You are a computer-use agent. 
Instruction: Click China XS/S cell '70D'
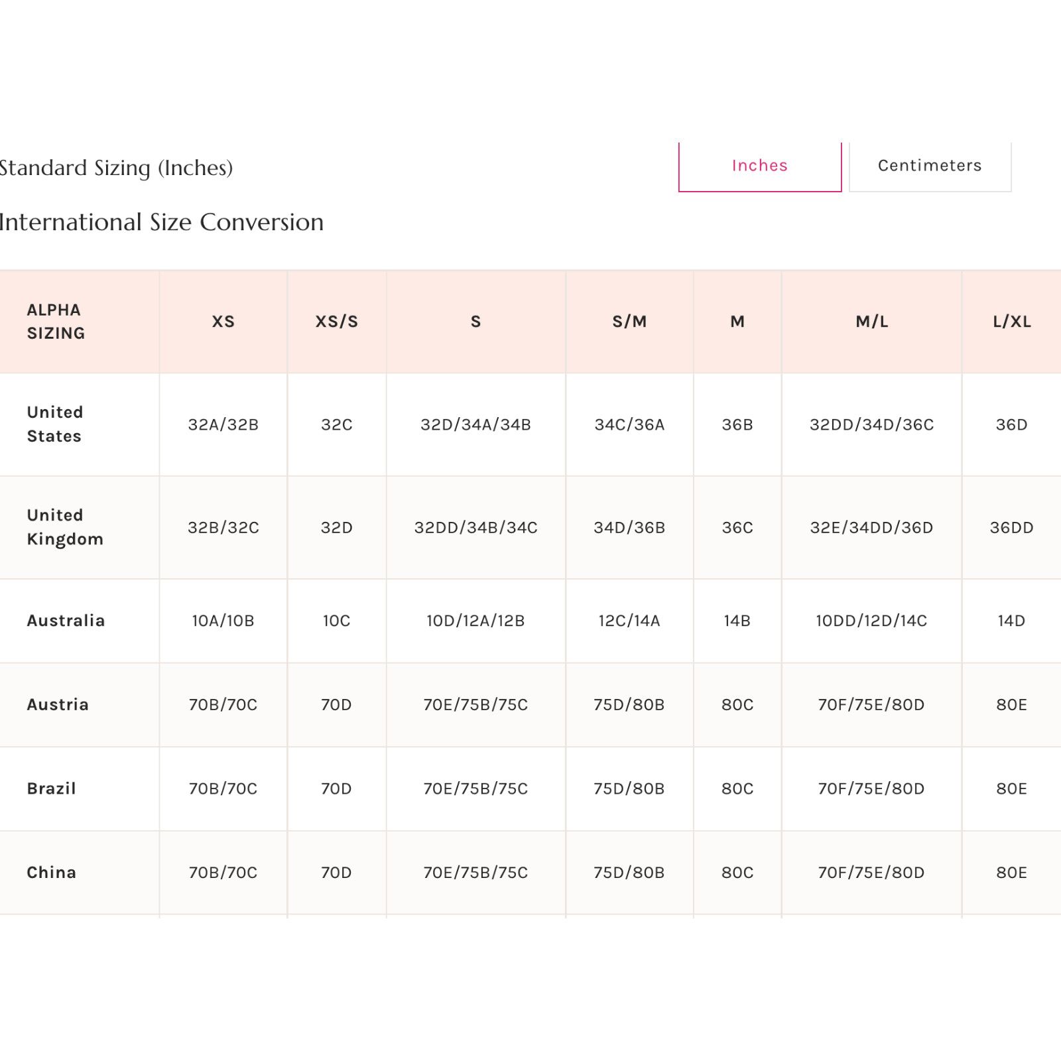click(337, 873)
